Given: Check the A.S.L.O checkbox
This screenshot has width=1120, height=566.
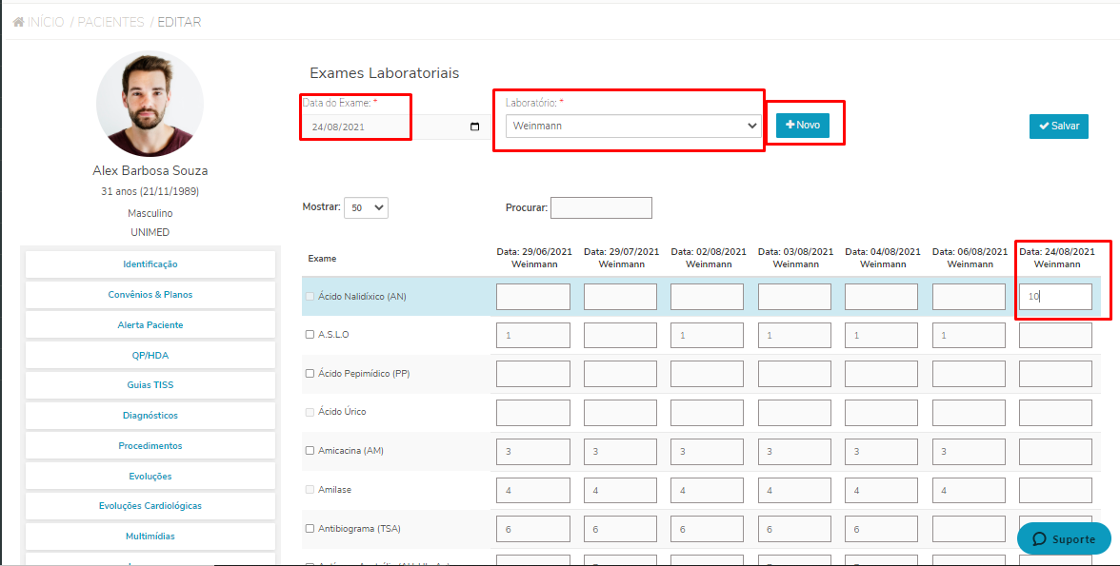Looking at the screenshot, I should pos(310,334).
